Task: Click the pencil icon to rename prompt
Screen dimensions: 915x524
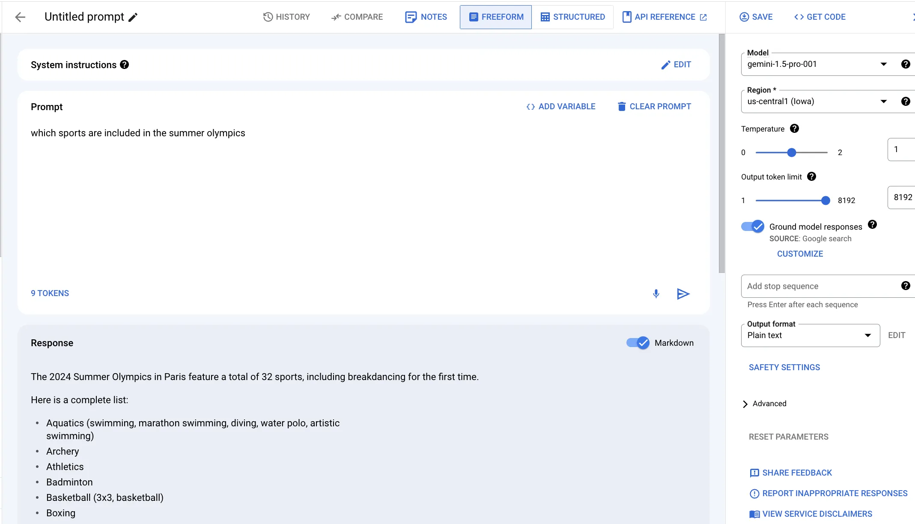Action: coord(133,17)
